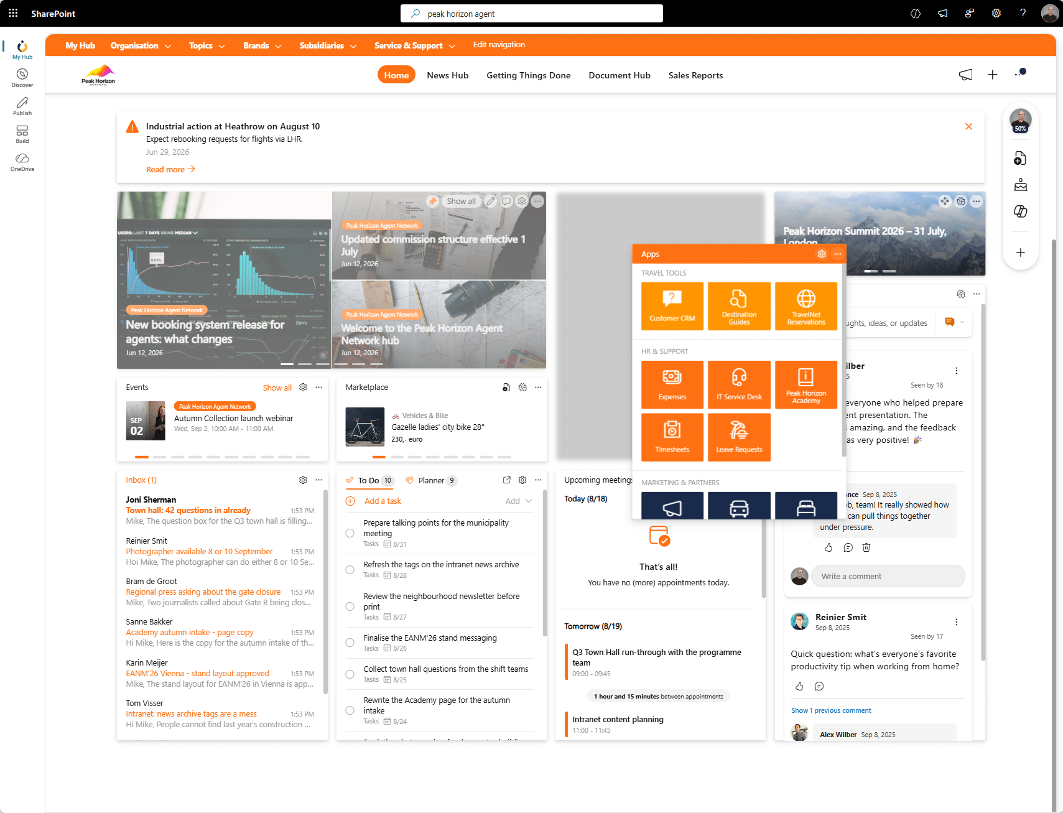Open My Hub in left rail
This screenshot has height=813, width=1063.
(x=22, y=50)
